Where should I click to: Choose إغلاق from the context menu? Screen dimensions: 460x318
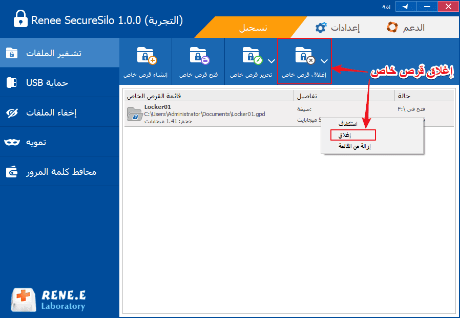[x=353, y=135]
